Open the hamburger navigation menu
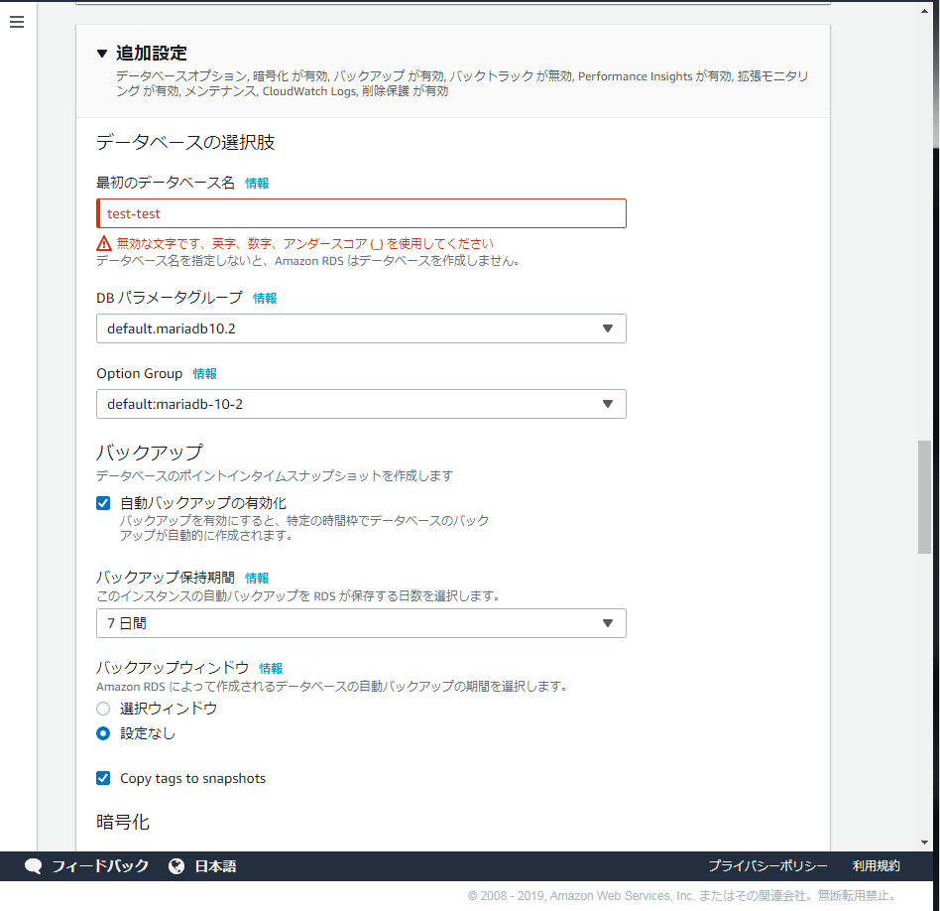This screenshot has width=940, height=911. (17, 22)
